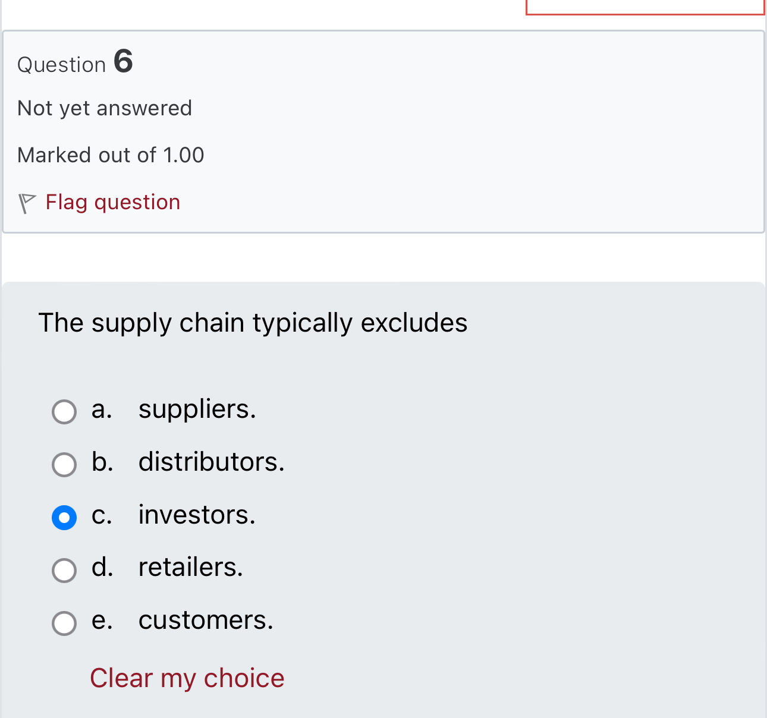This screenshot has height=718, width=767.
Task: Click the "customers." answer text
Action: pos(206,620)
